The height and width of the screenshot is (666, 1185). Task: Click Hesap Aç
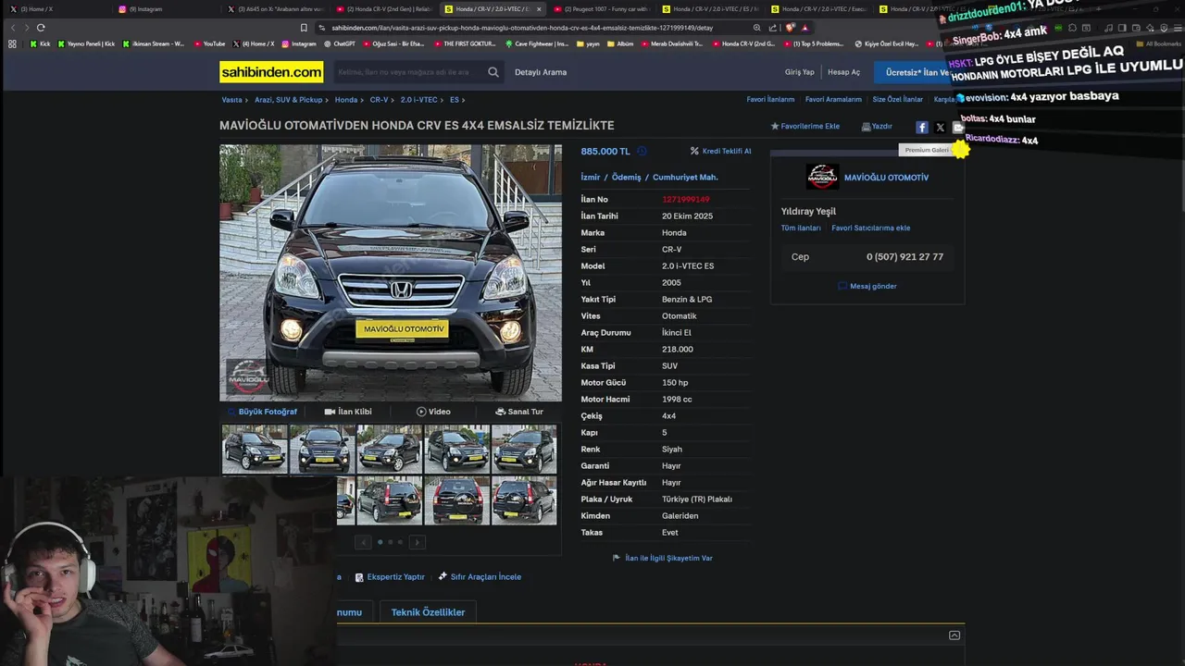tap(843, 72)
